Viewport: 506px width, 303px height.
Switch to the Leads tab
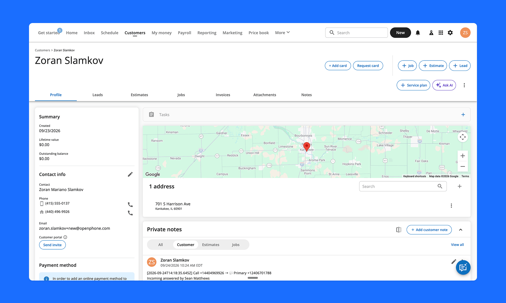click(98, 95)
